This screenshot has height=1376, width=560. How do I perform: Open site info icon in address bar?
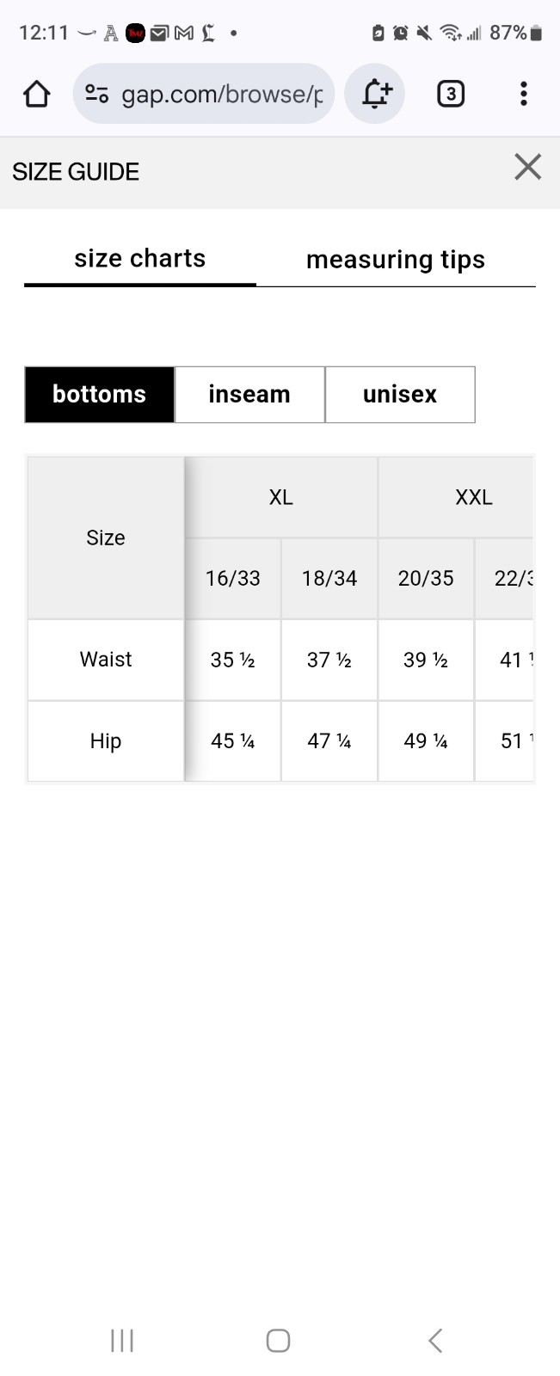pyautogui.click(x=97, y=94)
